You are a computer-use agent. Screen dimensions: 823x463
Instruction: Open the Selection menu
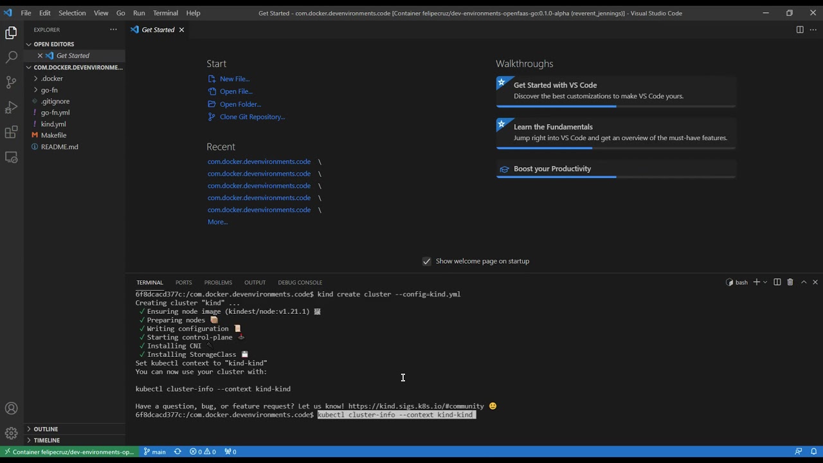[72, 13]
